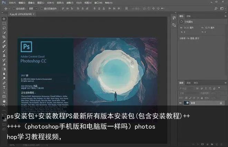Select the Lasso tool

click(4, 28)
